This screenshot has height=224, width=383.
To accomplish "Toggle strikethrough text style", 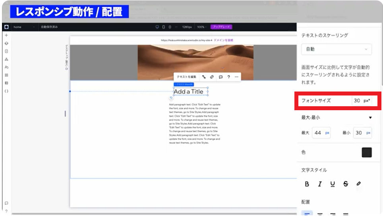I will [345, 184].
